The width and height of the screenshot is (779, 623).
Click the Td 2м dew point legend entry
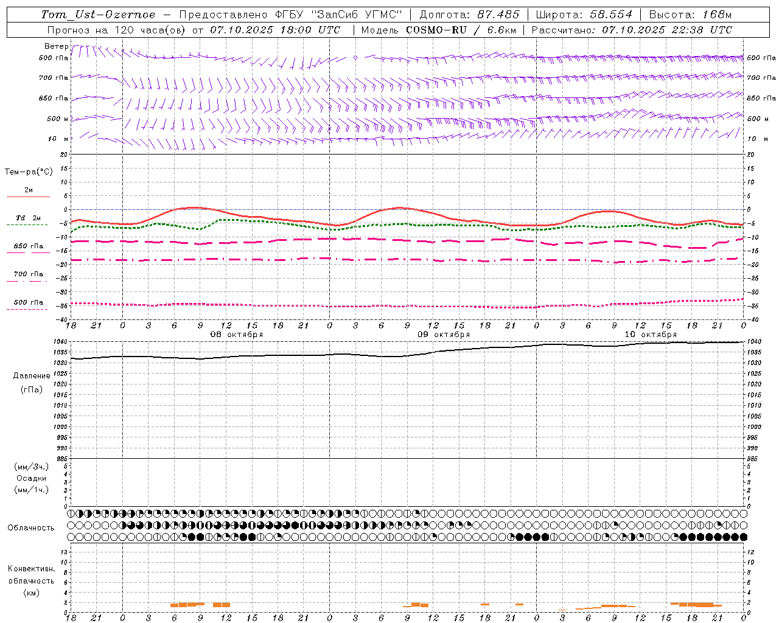tap(29, 218)
